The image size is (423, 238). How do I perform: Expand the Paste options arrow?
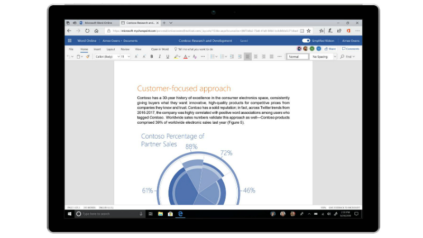[x=82, y=57]
